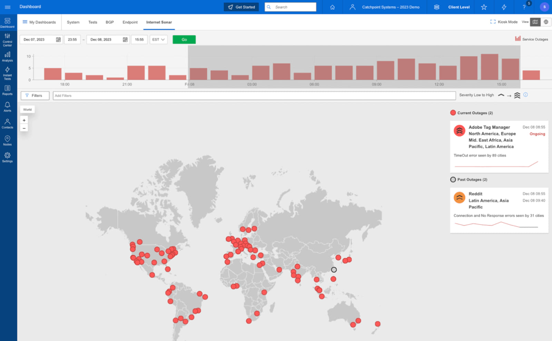Click the low severity single chevron icon
The height and width of the screenshot is (341, 552).
[501, 95]
